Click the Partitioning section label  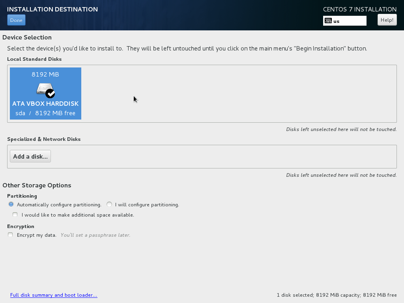click(22, 196)
